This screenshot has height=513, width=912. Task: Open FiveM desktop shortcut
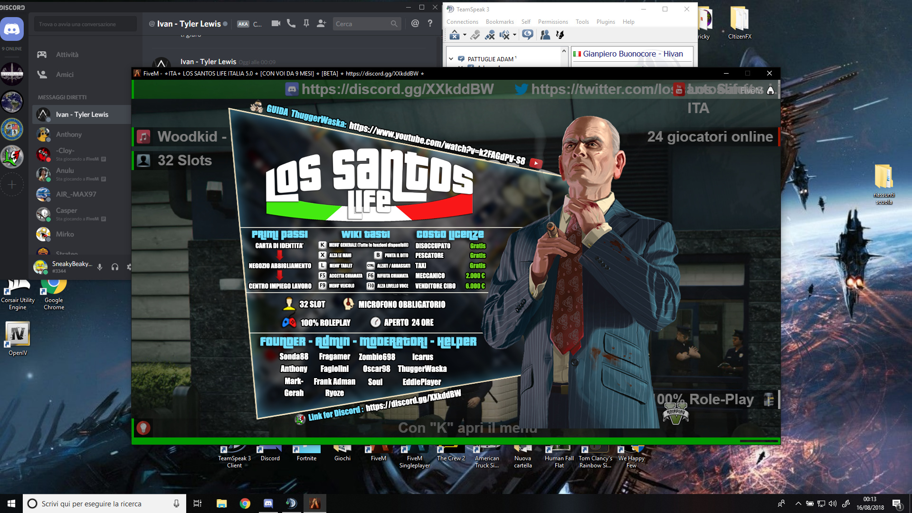point(379,454)
